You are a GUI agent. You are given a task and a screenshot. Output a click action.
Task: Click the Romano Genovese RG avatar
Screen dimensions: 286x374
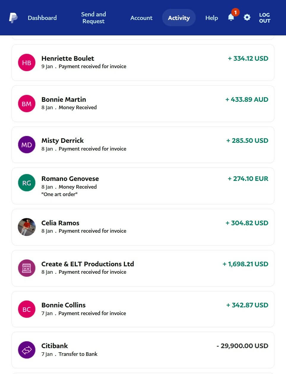click(x=27, y=183)
